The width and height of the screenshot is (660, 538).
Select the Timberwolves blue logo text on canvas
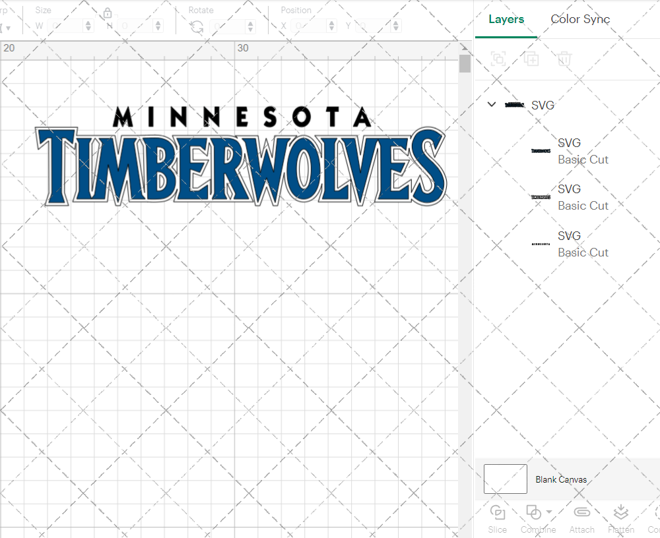pyautogui.click(x=241, y=167)
